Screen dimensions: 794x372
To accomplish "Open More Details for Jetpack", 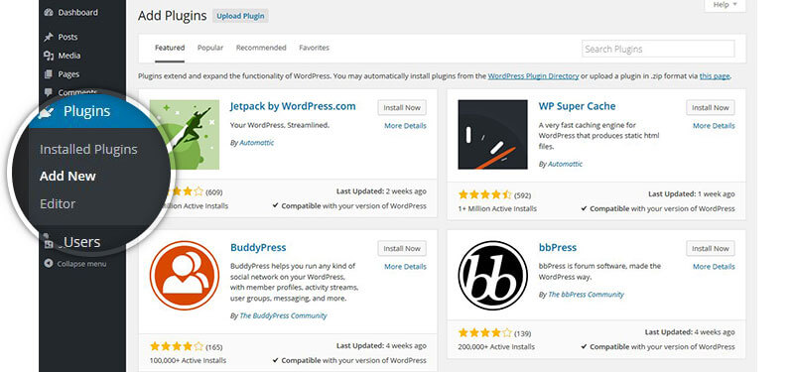I will [x=405, y=126].
